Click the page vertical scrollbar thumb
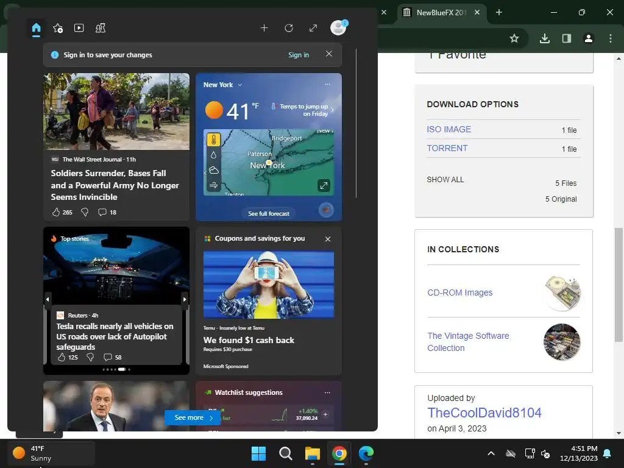The image size is (624, 468). click(619, 285)
